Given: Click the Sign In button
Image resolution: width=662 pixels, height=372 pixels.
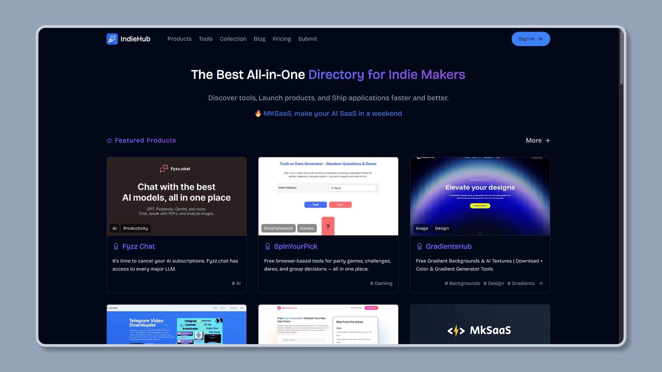Looking at the screenshot, I should [531, 39].
